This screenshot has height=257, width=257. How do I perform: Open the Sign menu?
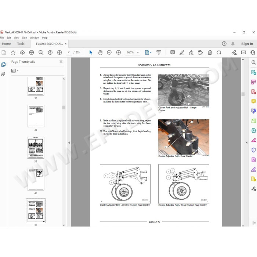click(25, 38)
